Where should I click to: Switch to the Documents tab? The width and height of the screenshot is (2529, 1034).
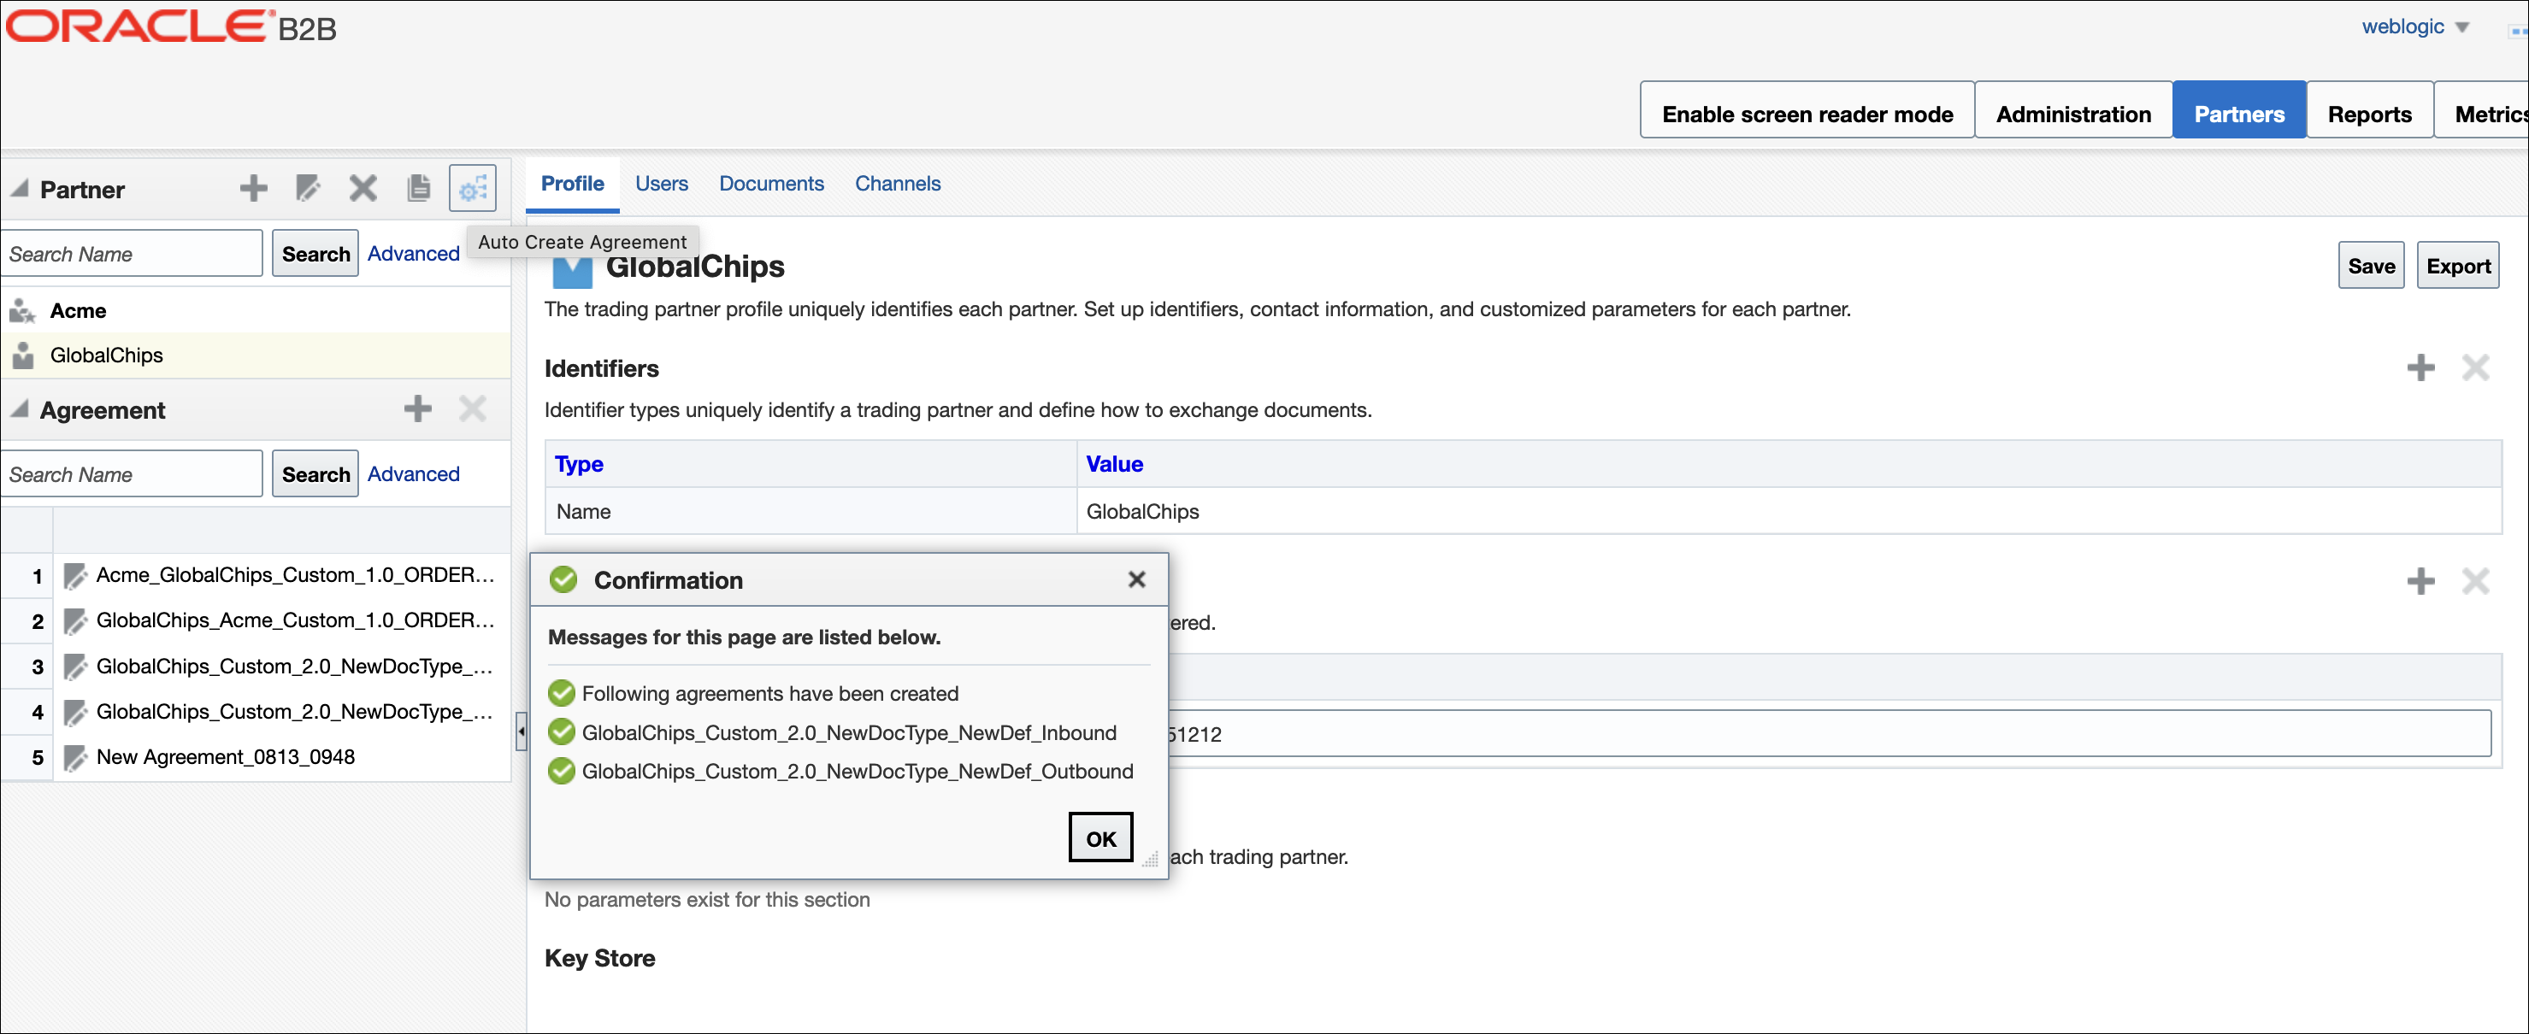tap(770, 184)
